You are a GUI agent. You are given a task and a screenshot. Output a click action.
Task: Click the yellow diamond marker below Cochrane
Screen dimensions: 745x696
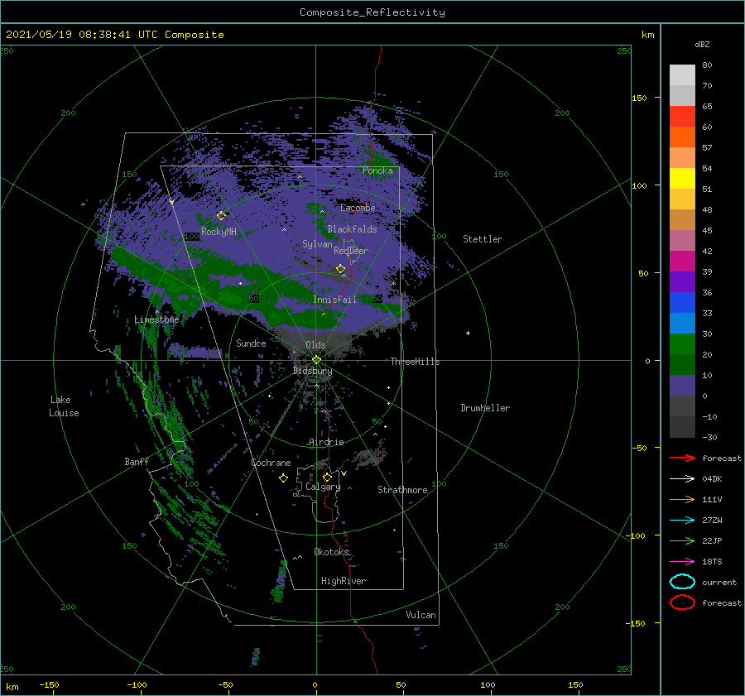283,478
